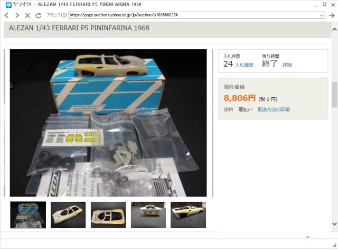Select the fifth thumbnail showing side view
338x251 pixels.
click(188, 215)
